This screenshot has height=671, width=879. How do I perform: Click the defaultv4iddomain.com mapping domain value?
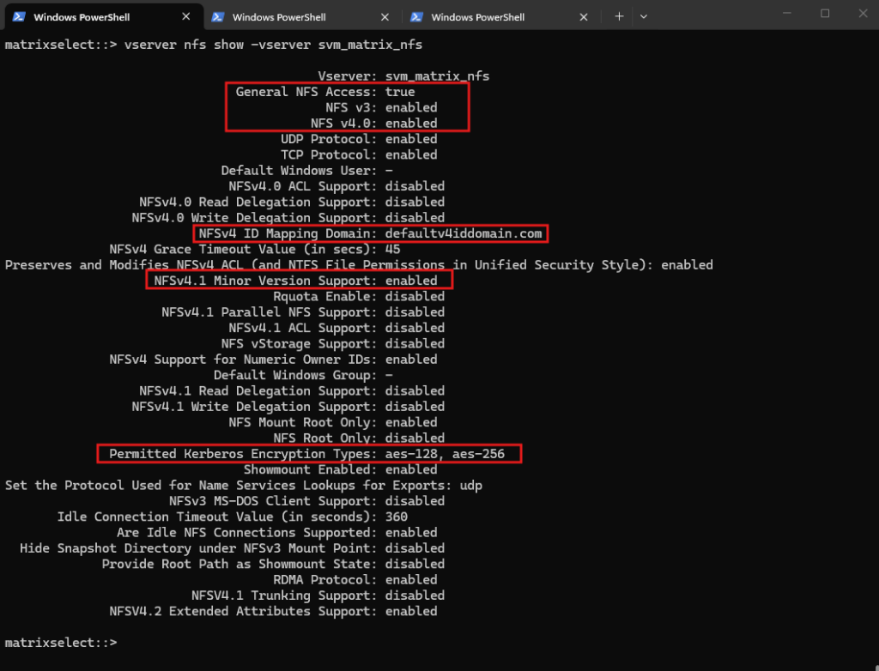click(x=464, y=233)
